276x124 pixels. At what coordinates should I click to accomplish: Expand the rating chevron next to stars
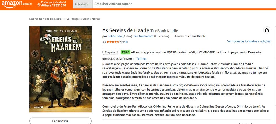coord(121,42)
